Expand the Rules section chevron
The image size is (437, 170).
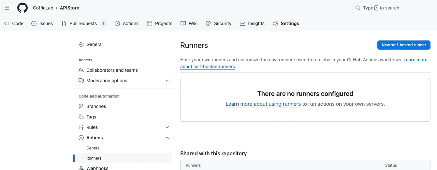(x=167, y=127)
